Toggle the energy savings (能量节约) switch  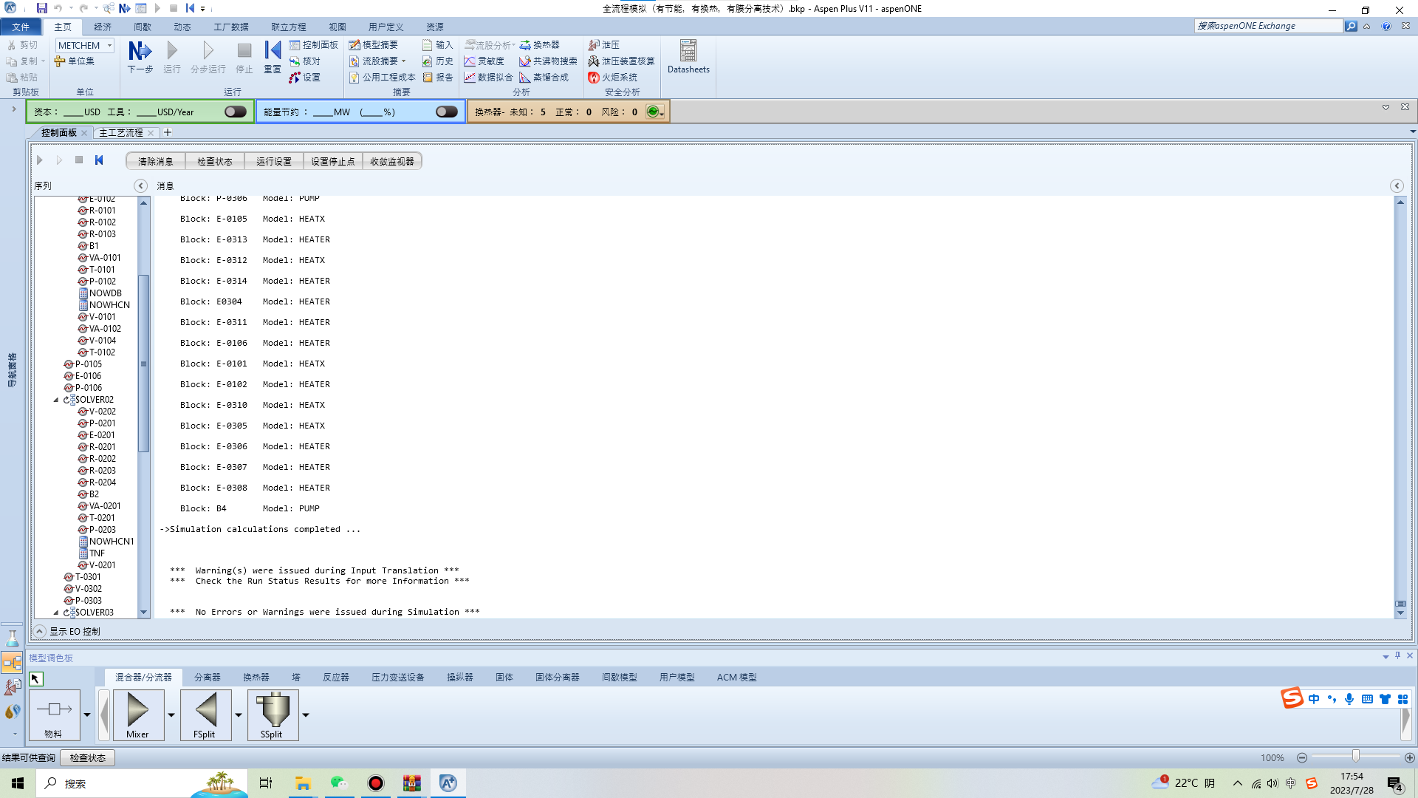pos(447,112)
